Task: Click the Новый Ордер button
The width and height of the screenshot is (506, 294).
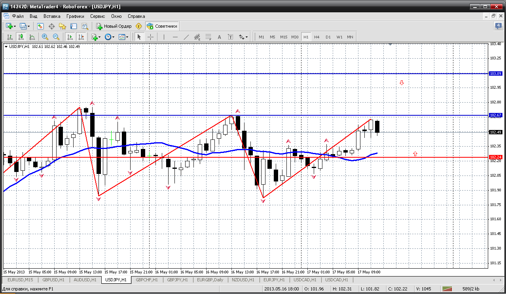Action: (114, 26)
